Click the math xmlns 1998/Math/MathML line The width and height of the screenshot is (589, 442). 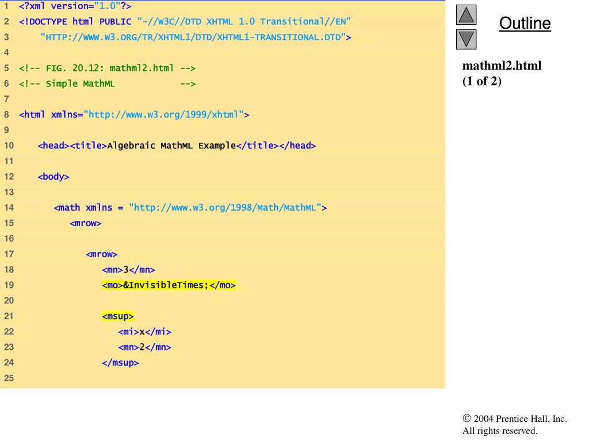pyautogui.click(x=190, y=208)
